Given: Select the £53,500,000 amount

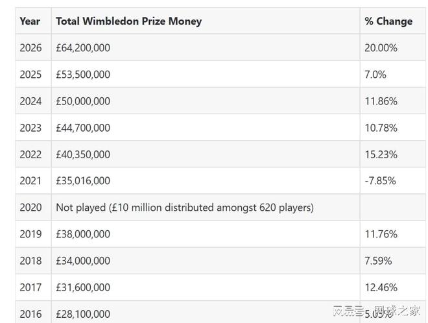Looking at the screenshot, I should [x=83, y=75].
